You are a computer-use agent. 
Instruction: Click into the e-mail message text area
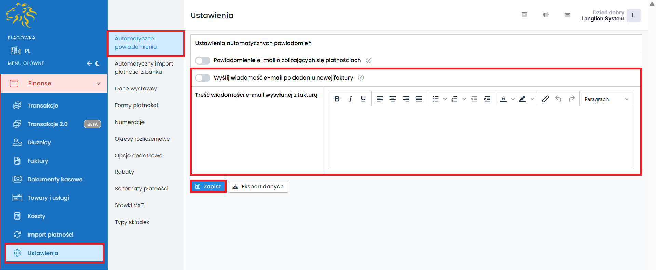tap(481, 137)
